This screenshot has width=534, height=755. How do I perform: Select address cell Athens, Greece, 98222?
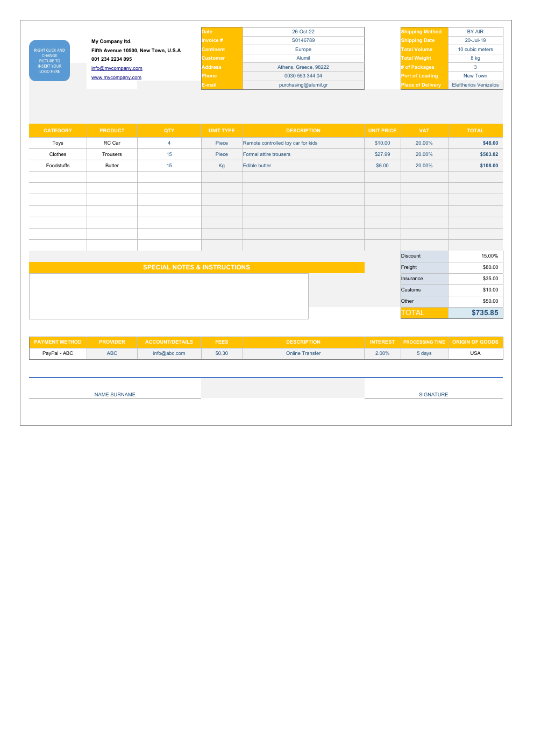[303, 67]
